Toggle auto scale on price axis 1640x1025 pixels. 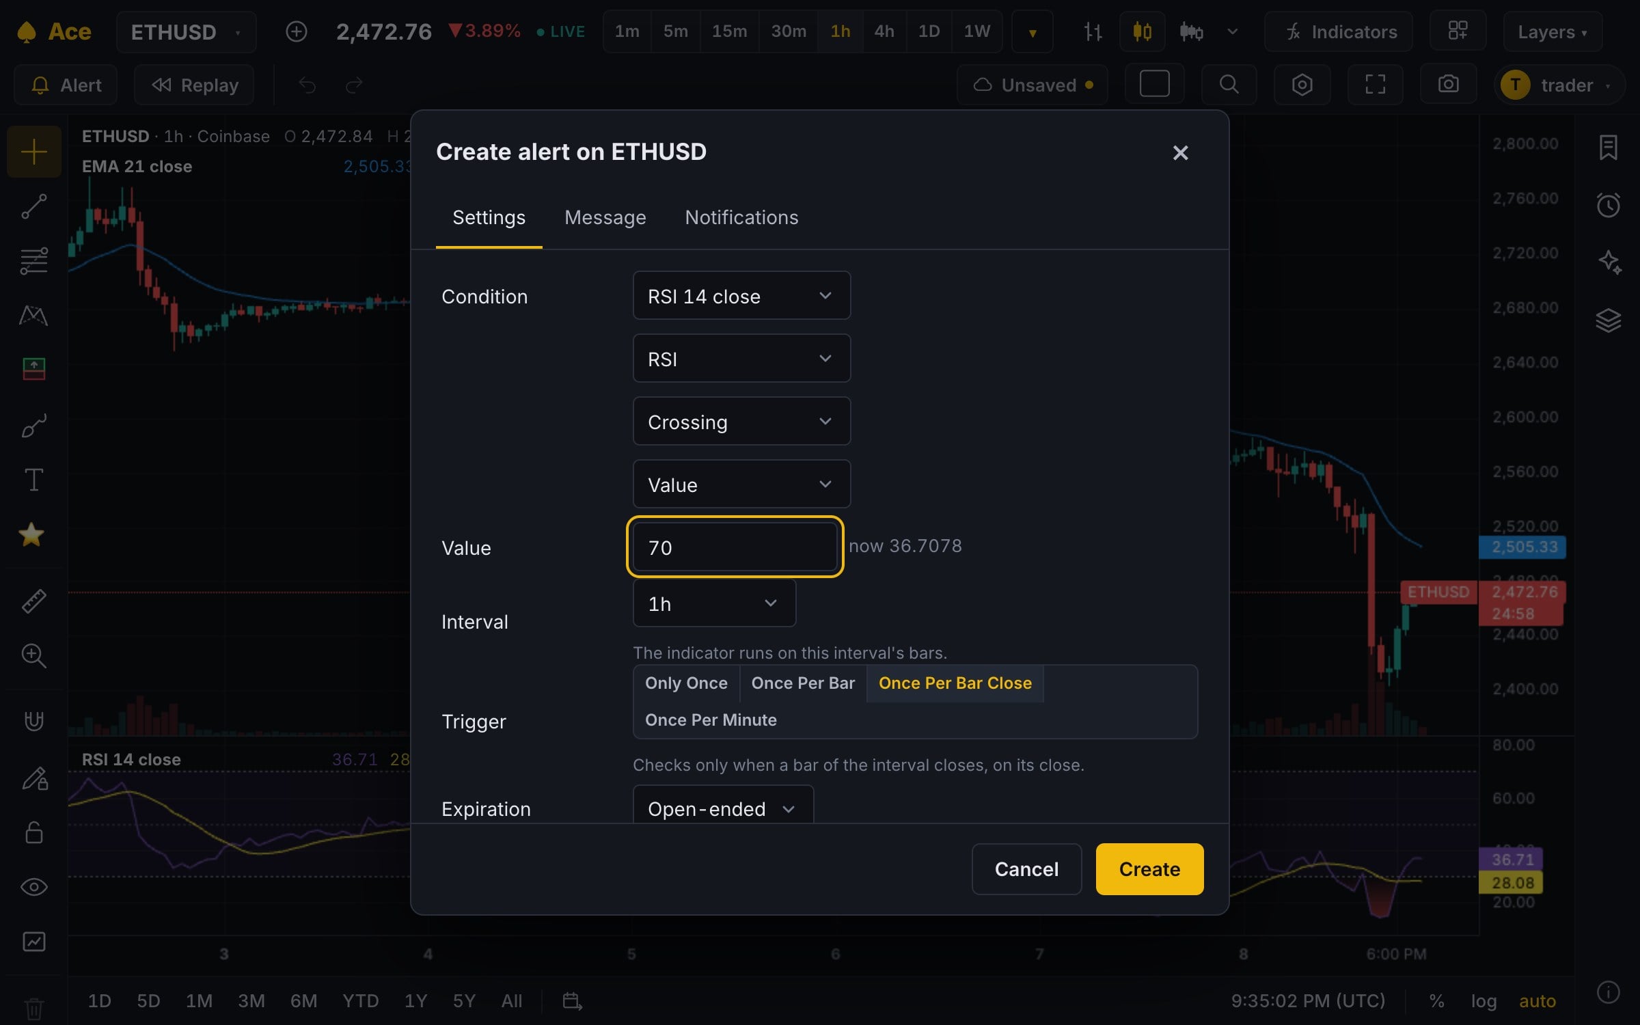click(1537, 1001)
